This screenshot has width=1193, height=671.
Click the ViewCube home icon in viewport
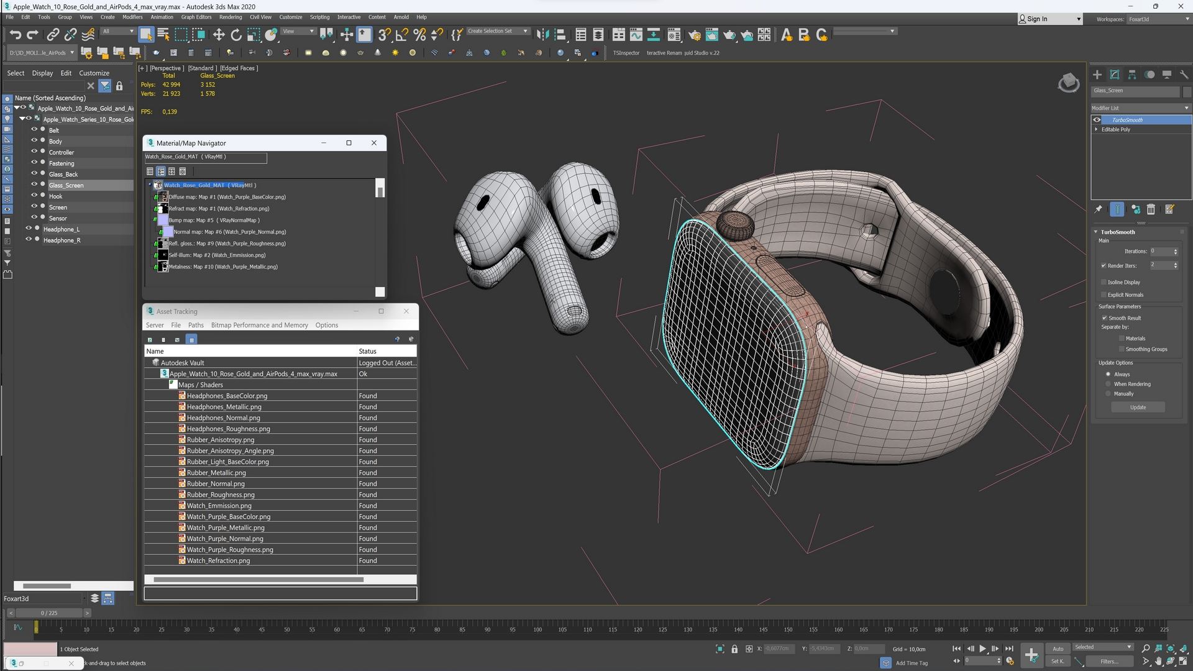click(x=1068, y=83)
